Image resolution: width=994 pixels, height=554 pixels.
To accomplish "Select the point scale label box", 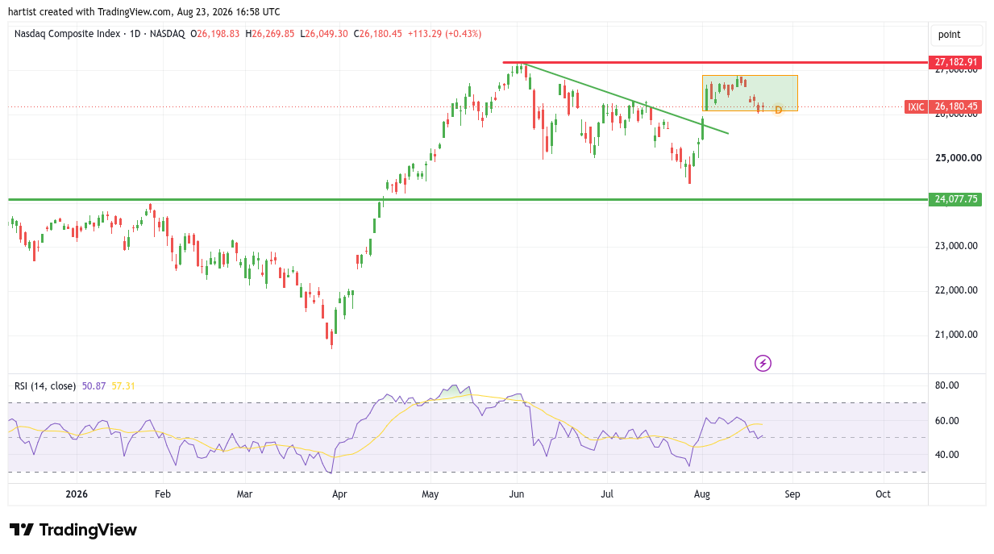I will click(956, 35).
